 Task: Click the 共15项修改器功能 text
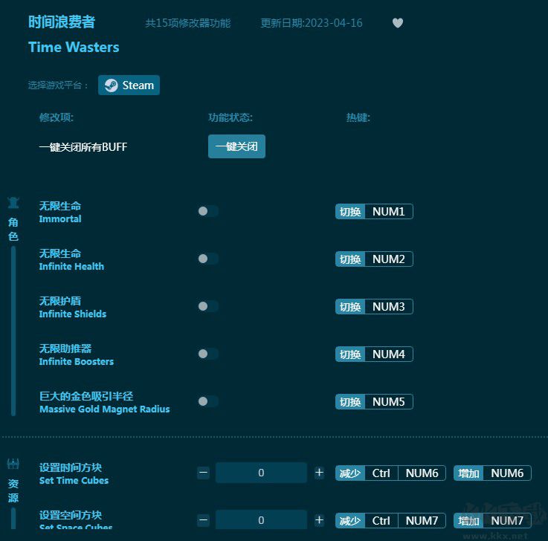point(188,23)
